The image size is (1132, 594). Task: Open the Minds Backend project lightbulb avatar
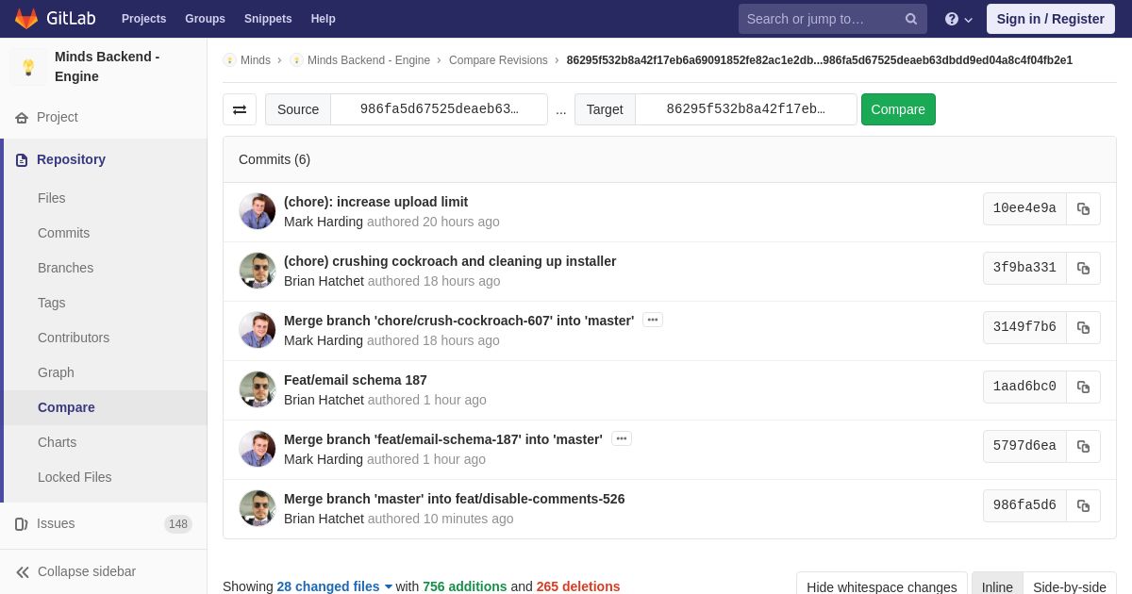[x=28, y=67]
